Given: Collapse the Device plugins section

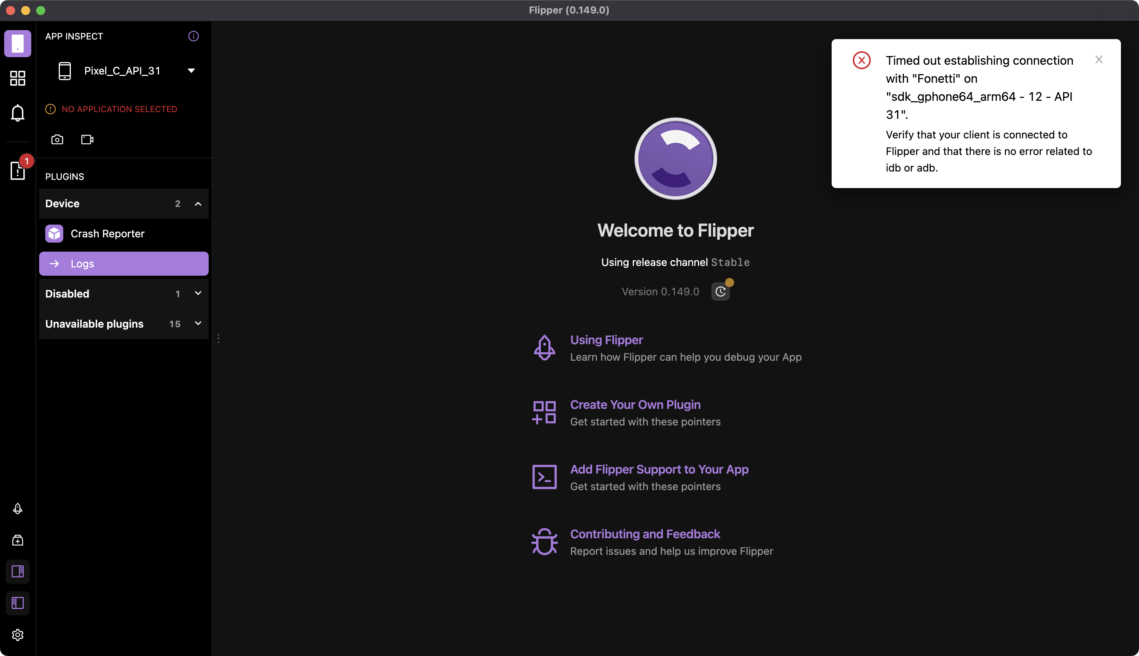Looking at the screenshot, I should pos(198,203).
